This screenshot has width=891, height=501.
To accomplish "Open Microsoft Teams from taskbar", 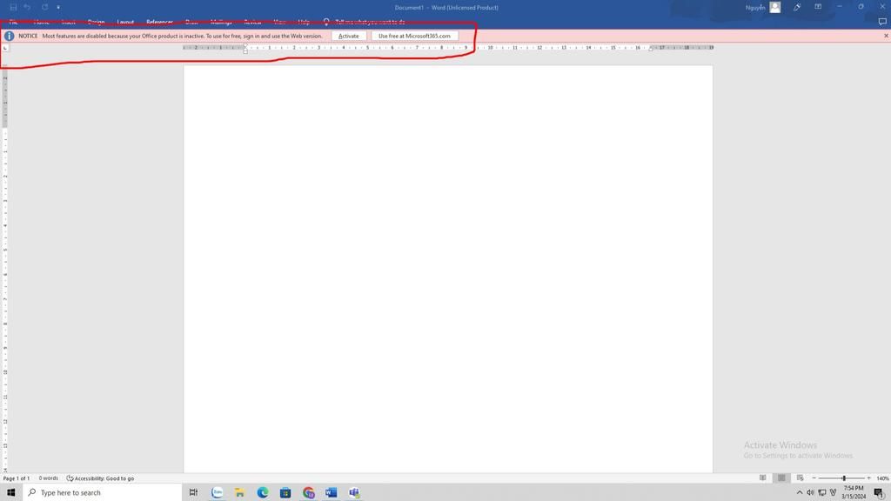I will (354, 492).
